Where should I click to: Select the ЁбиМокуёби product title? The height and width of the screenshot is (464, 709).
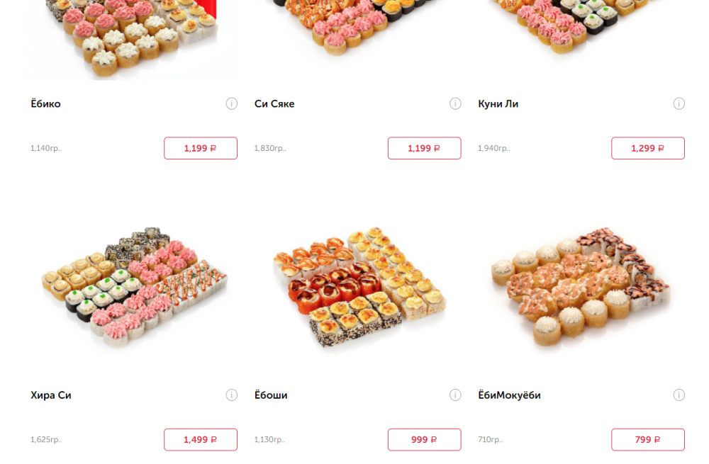coord(510,395)
